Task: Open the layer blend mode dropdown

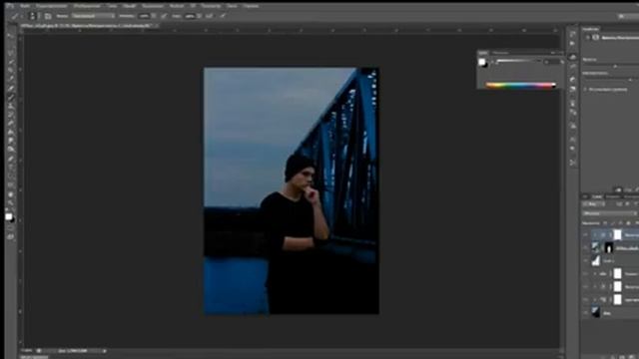Action: (x=610, y=213)
